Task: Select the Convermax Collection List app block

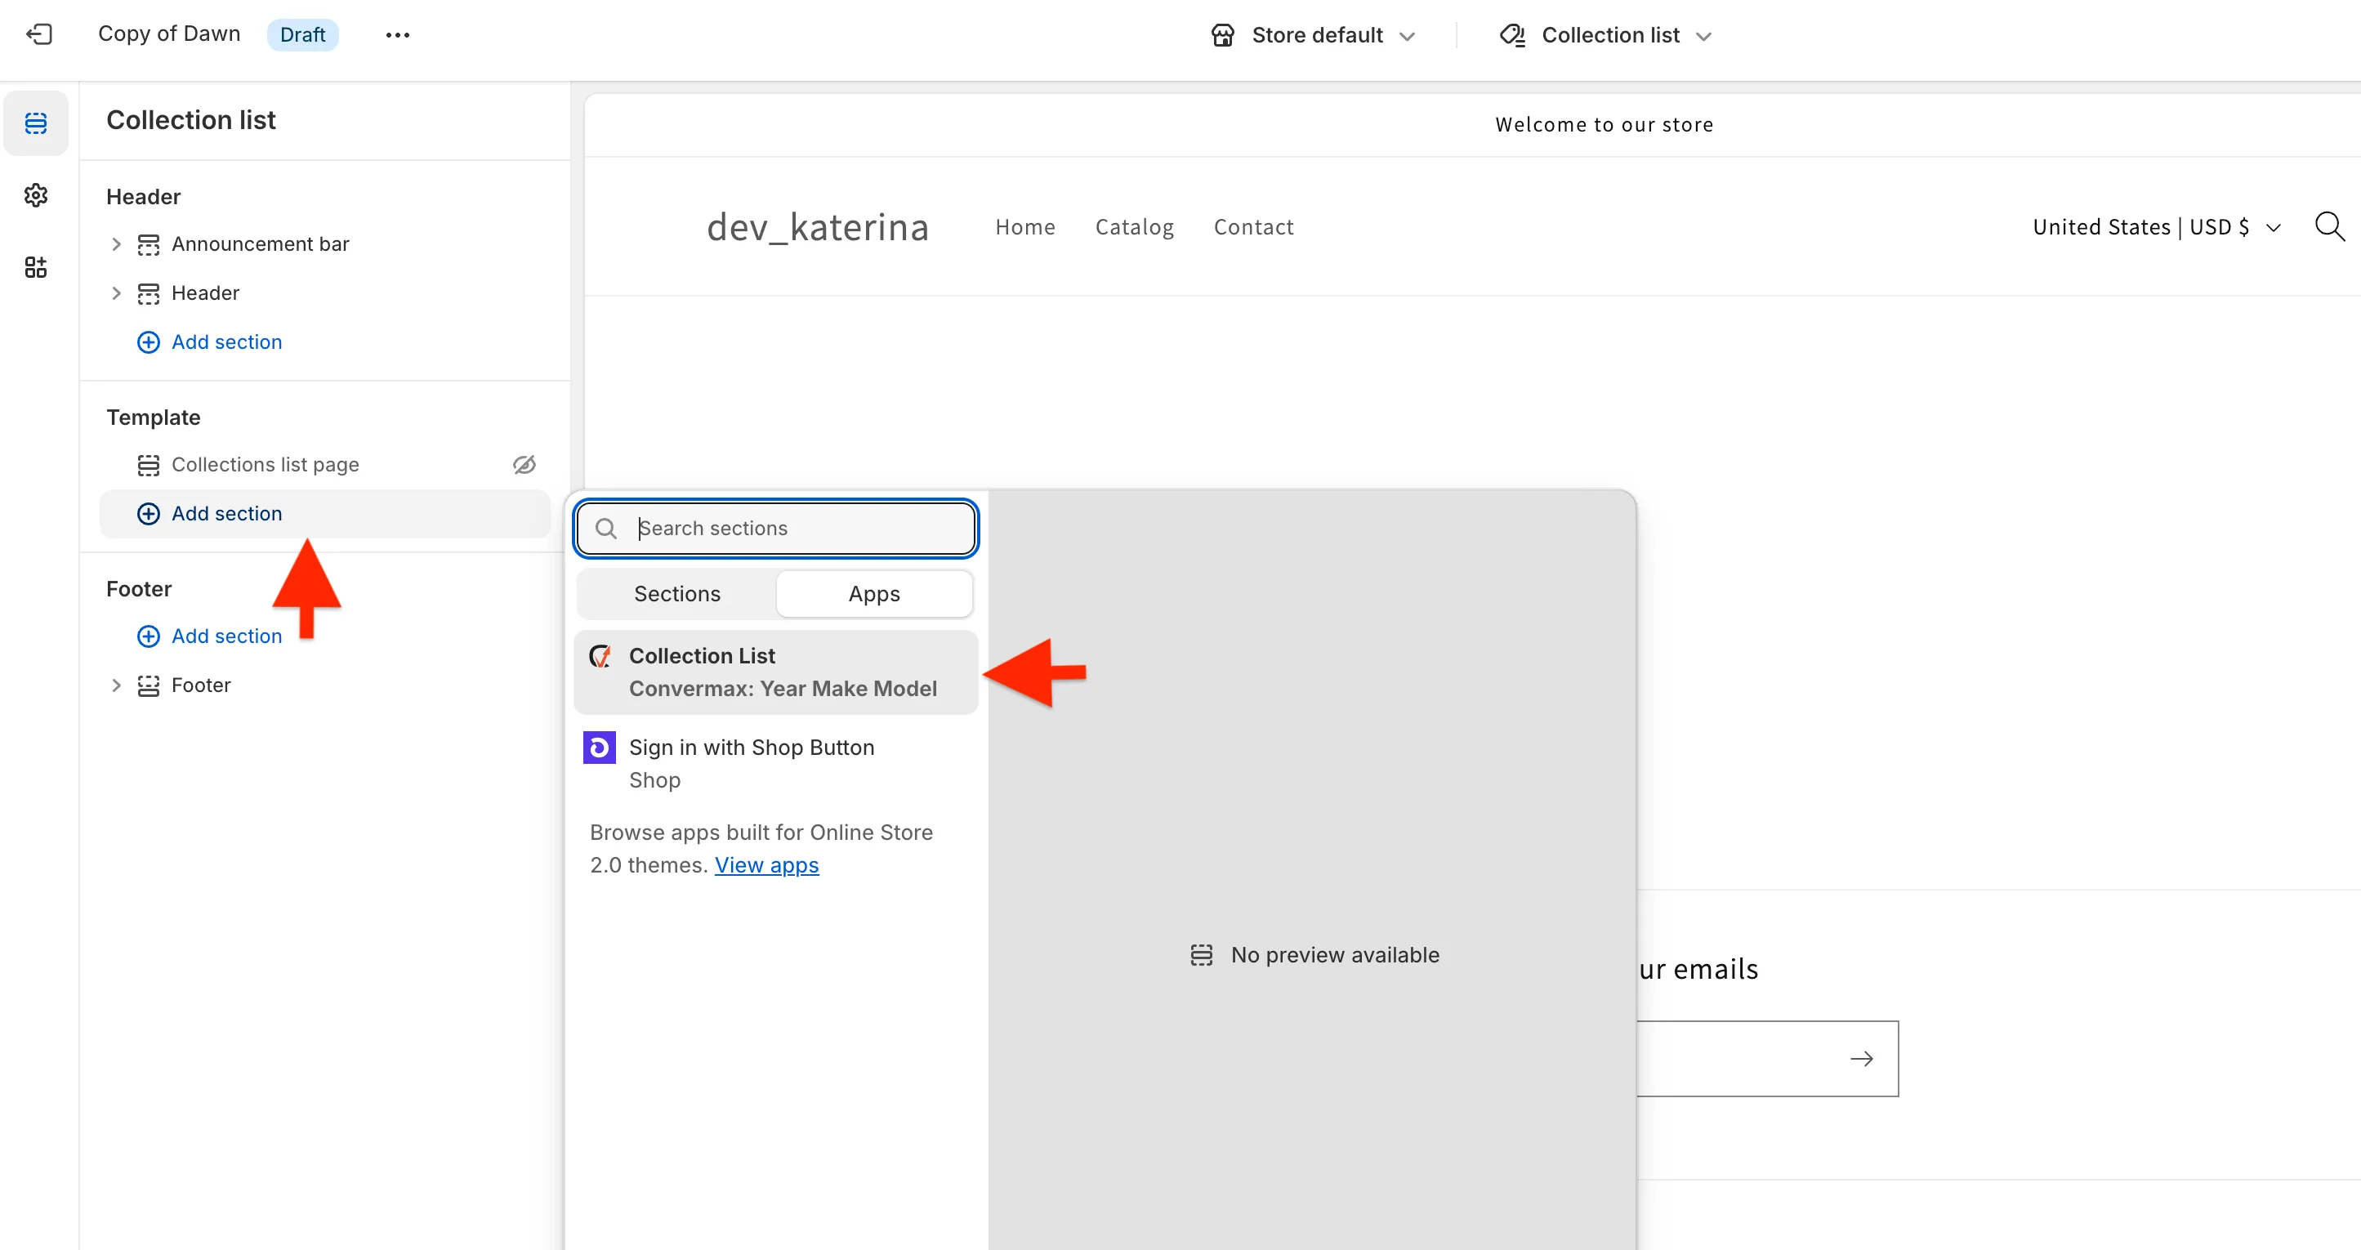Action: (x=775, y=672)
